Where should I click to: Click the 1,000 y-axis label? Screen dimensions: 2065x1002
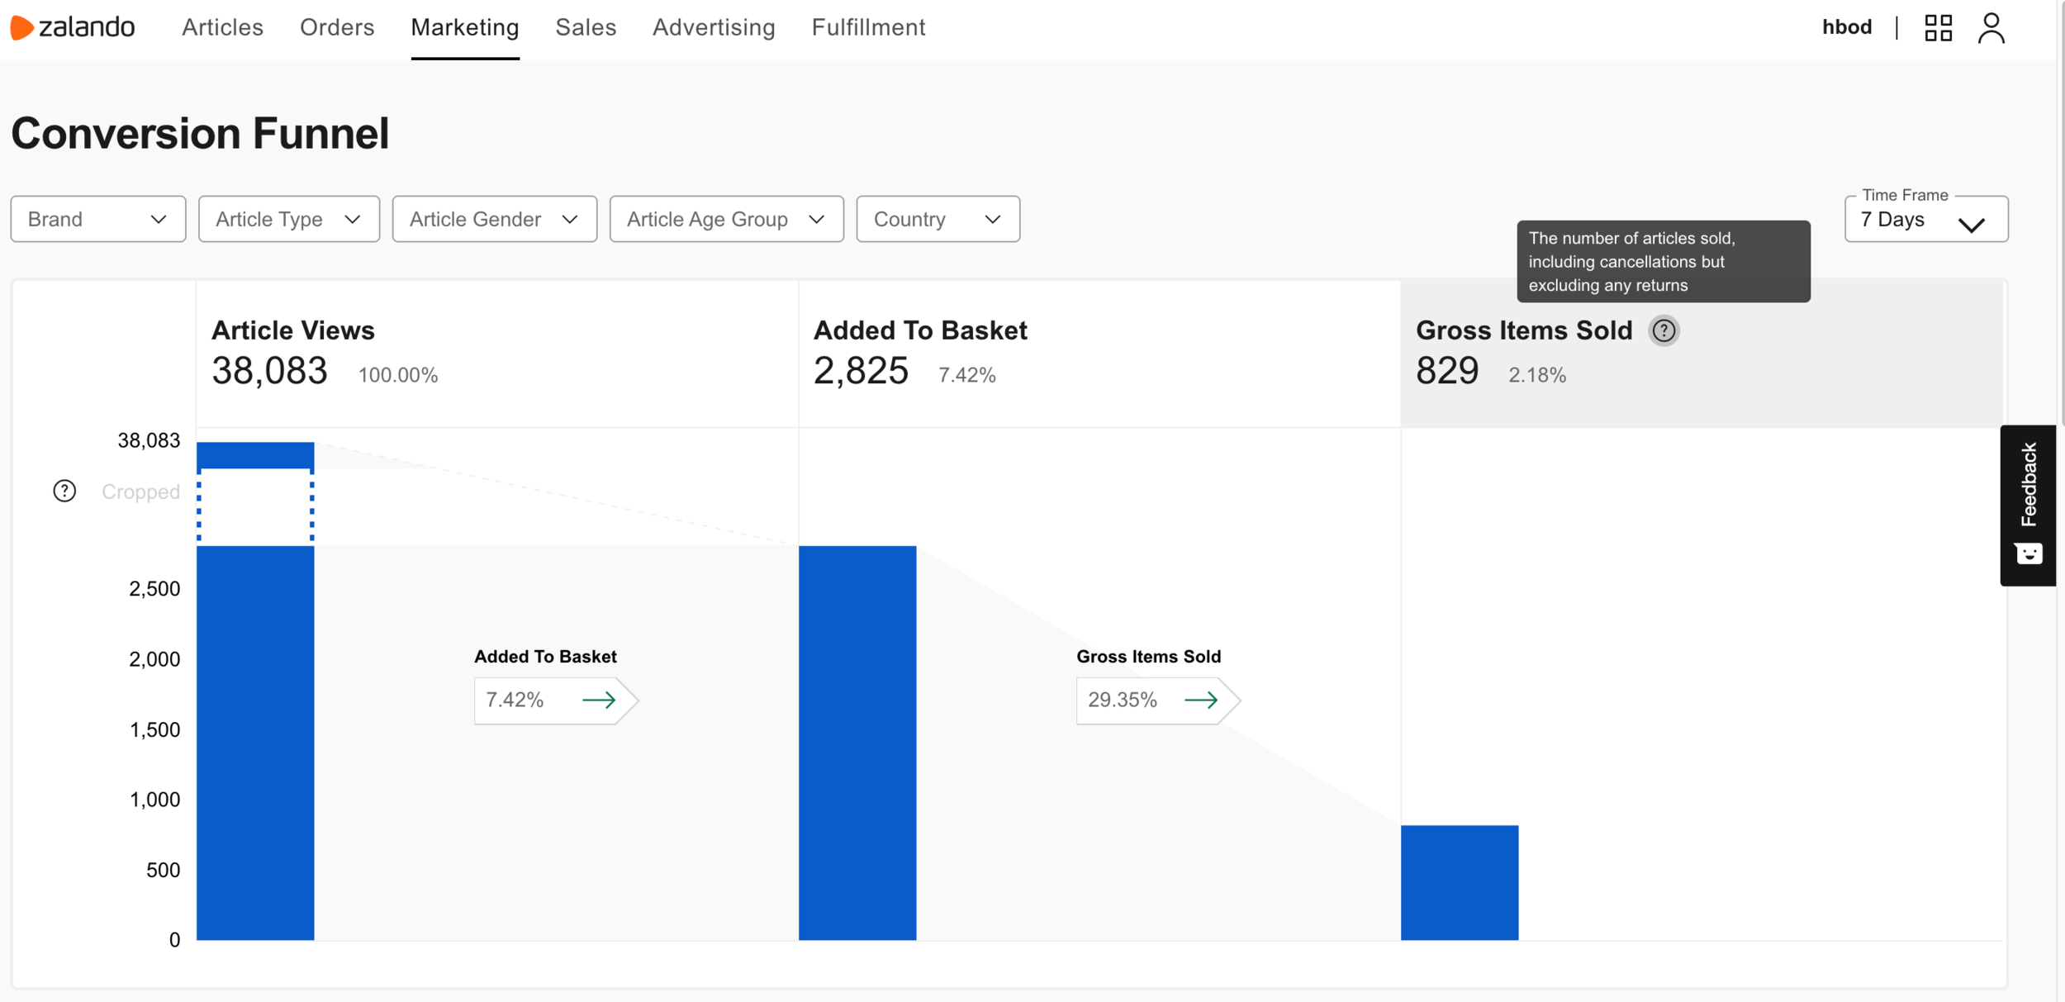[x=154, y=800]
